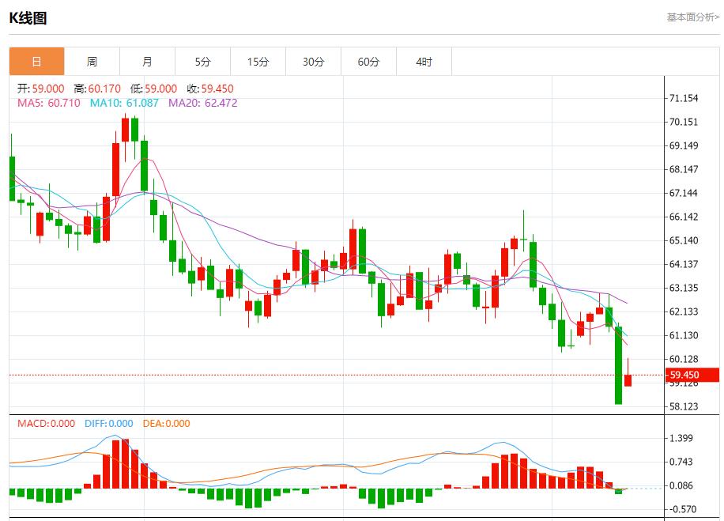This screenshot has width=724, height=521.
Task: Select the 日 daily chart tab
Action: [36, 62]
